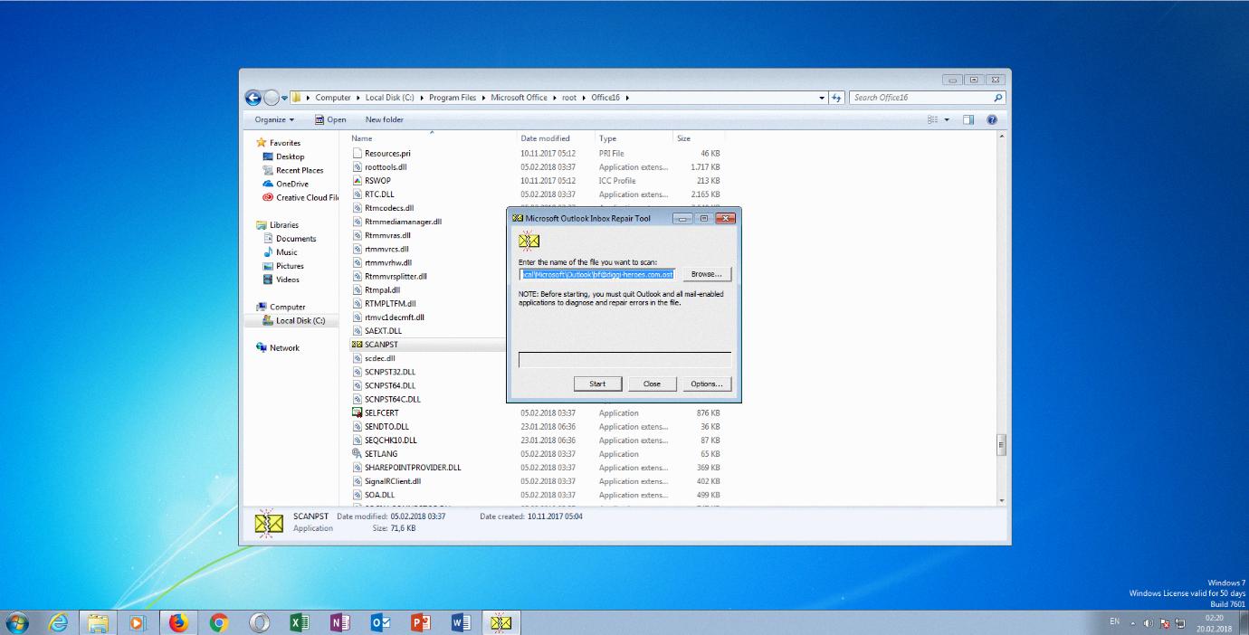The height and width of the screenshot is (635, 1249).
Task: Open Explorer help with question mark icon
Action: point(992,119)
